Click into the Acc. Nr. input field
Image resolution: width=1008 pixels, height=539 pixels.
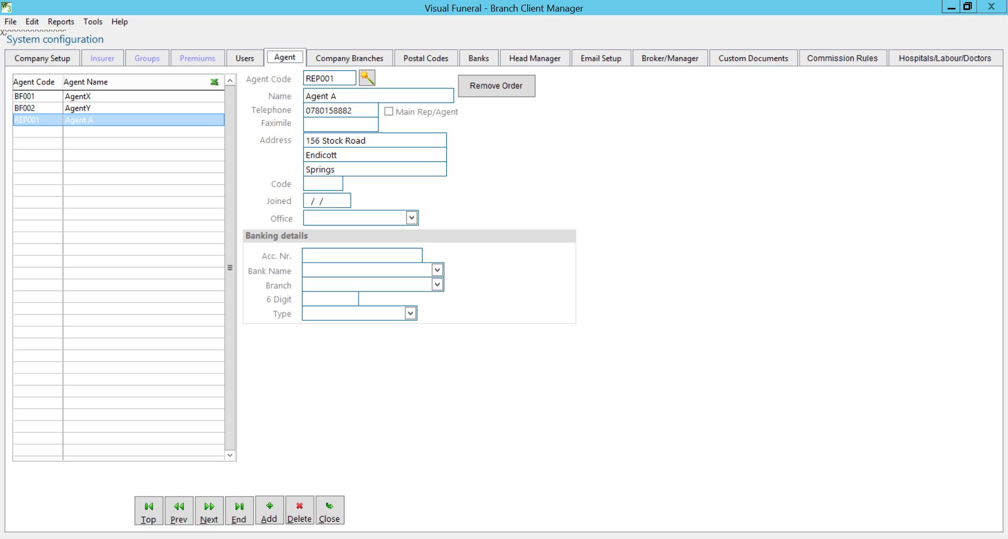pyautogui.click(x=362, y=255)
